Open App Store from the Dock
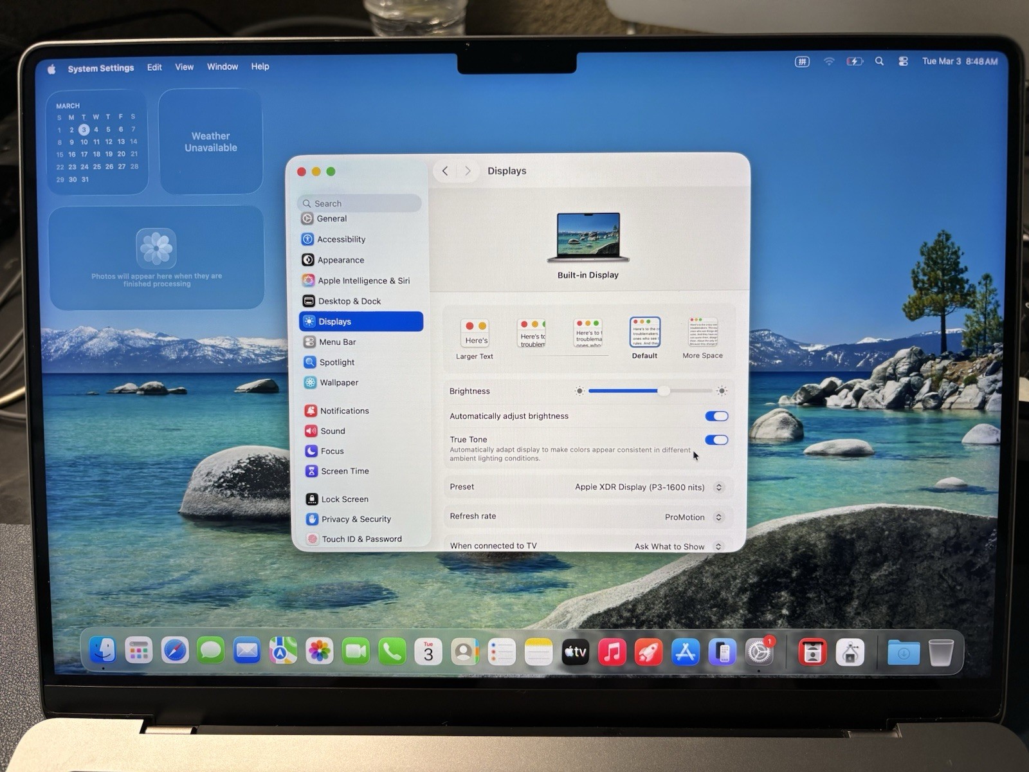 686,653
